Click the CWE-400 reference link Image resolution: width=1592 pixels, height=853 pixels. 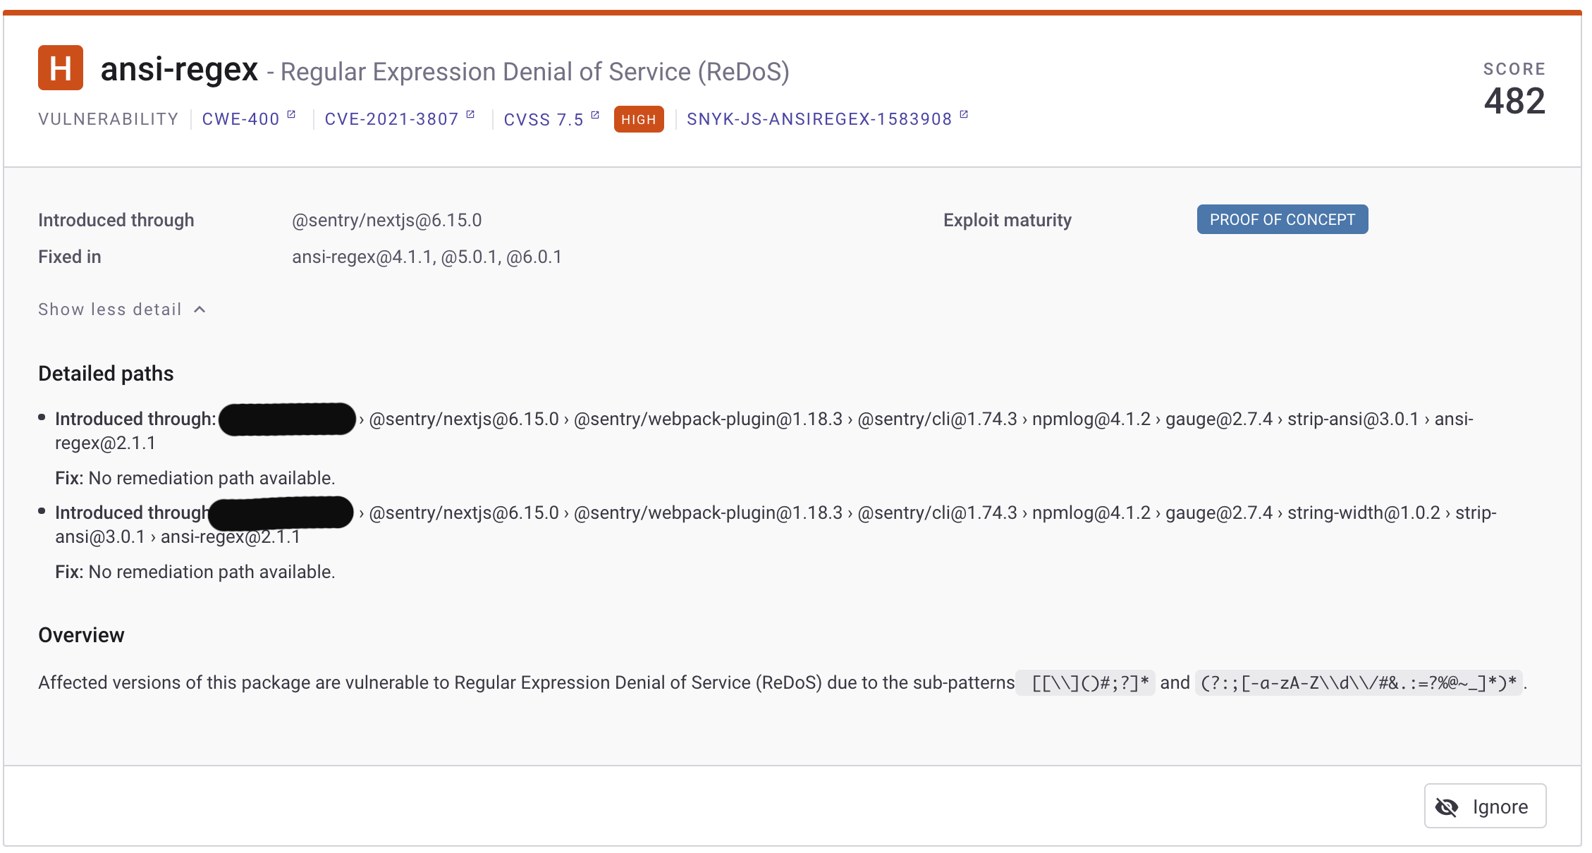point(240,118)
